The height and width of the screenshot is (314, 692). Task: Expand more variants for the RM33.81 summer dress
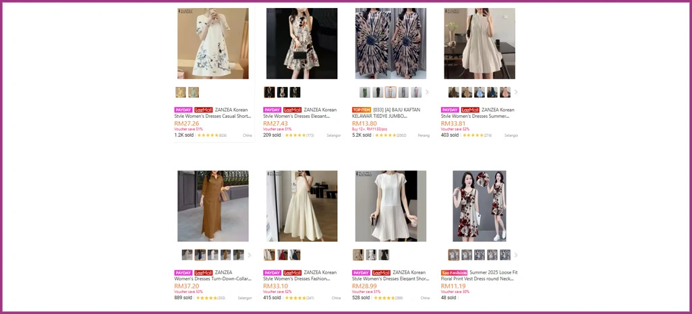[516, 92]
